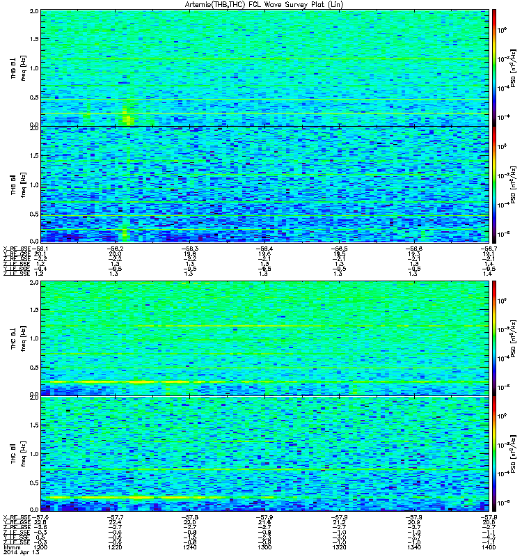Select the 'THC B⊥ freq [Hz]' axis label
Image resolution: width=522 pixels, height=557 pixels.
19,338
